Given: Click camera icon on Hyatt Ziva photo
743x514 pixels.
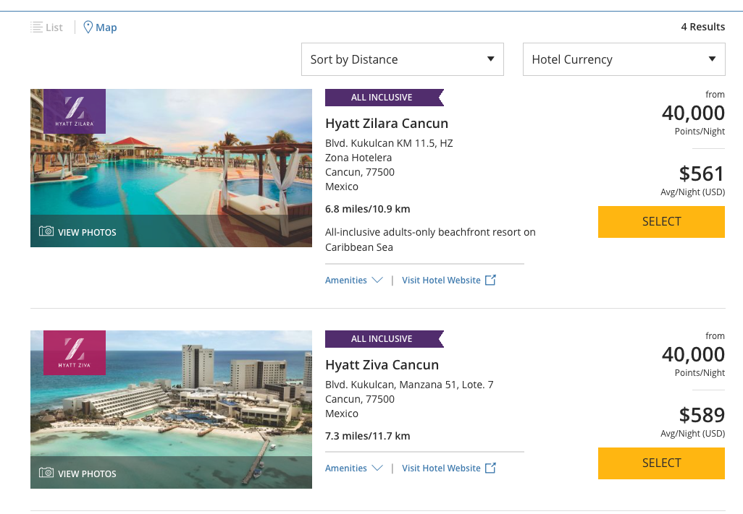Looking at the screenshot, I should coord(46,472).
